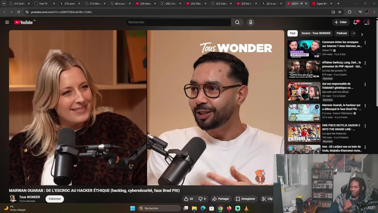378x213 pixels.
Task: Open options for 'Marwan Ouarab, le hackeur' video
Action: (365, 106)
